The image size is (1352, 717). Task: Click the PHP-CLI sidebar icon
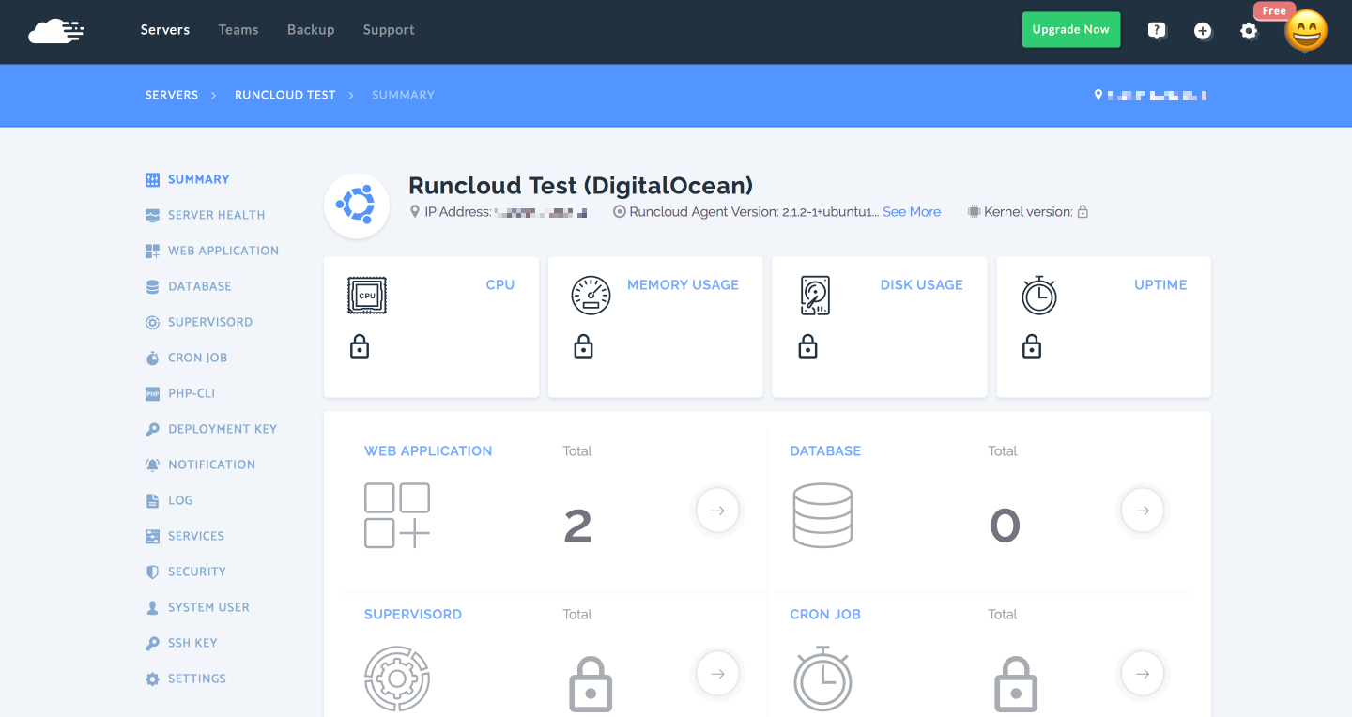coord(152,393)
